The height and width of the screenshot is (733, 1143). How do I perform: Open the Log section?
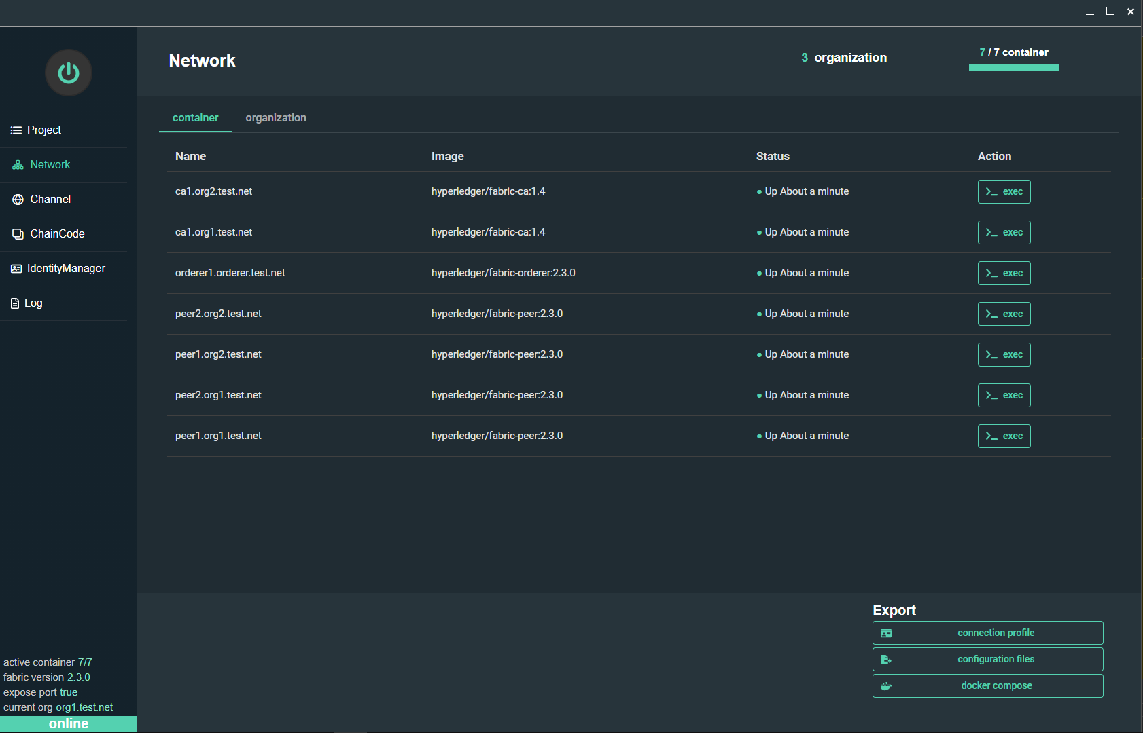63,303
